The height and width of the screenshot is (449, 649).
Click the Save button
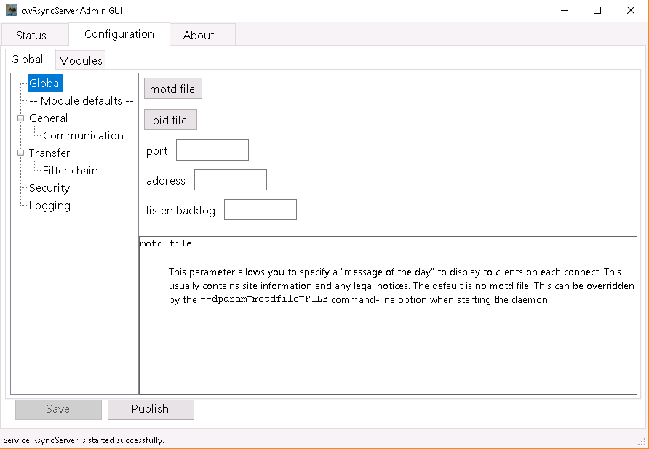pos(57,408)
